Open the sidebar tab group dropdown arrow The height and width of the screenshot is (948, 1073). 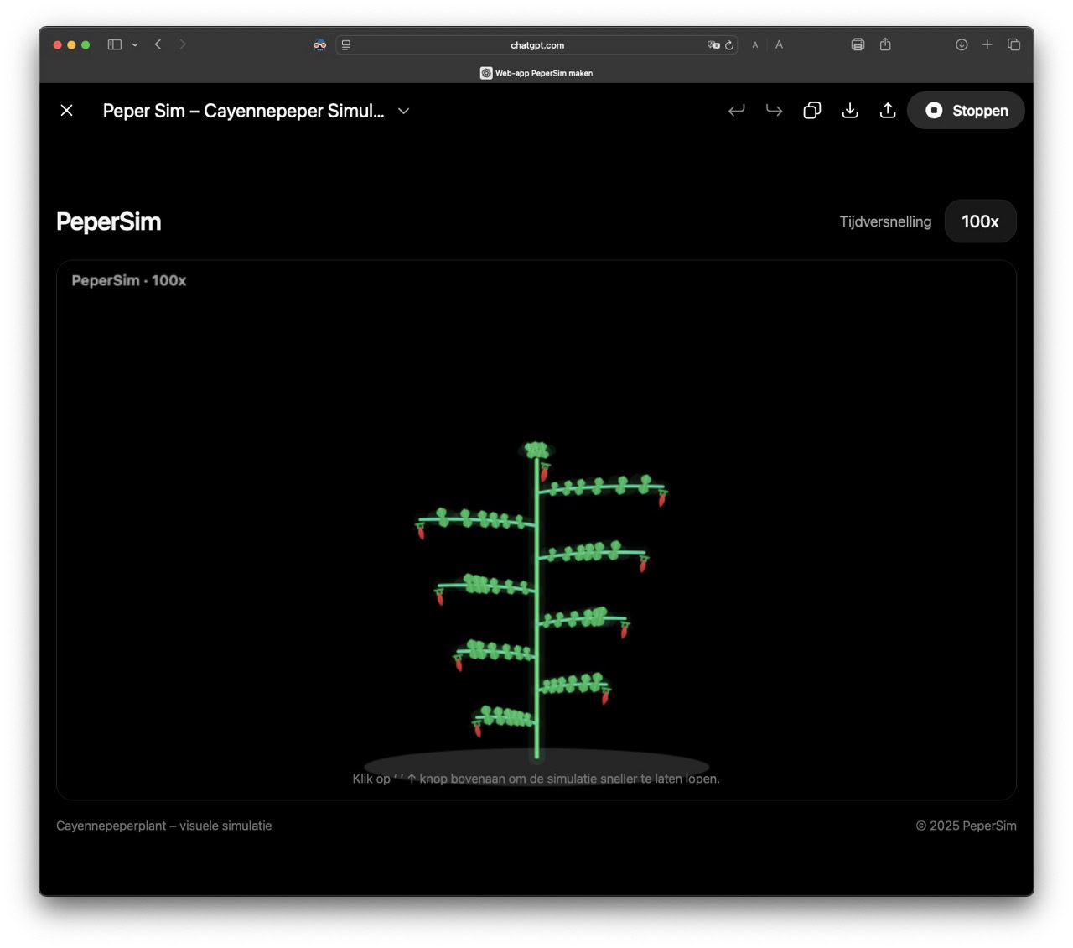point(135,45)
